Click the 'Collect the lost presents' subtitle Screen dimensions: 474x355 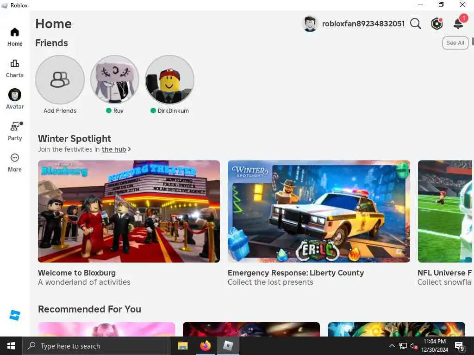270,282
